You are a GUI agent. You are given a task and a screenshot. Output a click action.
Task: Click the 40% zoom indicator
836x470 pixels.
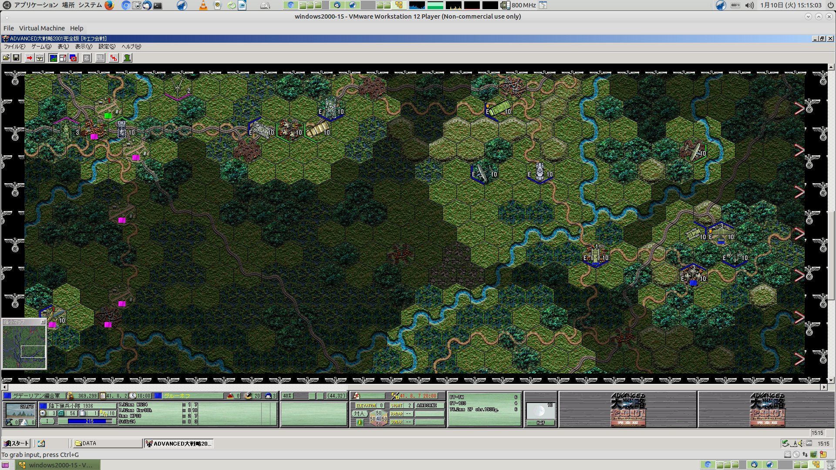pos(287,396)
